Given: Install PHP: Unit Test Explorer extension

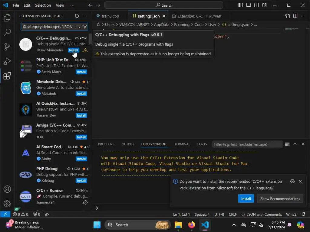Looking at the screenshot, I should pos(81,72).
